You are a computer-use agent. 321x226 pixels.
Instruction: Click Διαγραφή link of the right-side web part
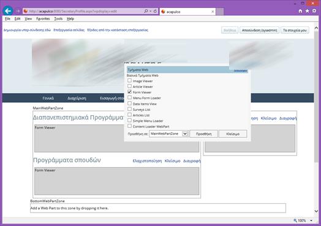pos(288,118)
